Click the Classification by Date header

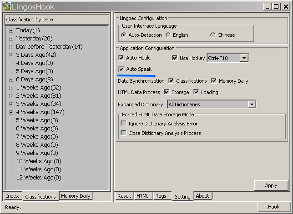[x=57, y=20]
